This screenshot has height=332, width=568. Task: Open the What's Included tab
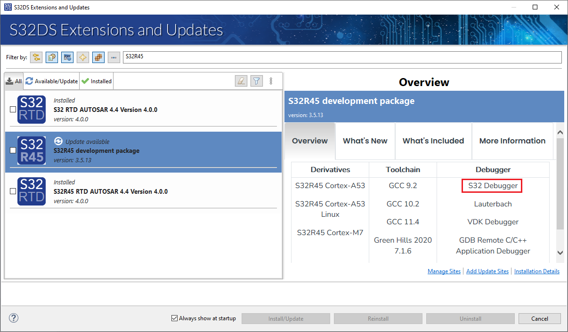click(433, 141)
